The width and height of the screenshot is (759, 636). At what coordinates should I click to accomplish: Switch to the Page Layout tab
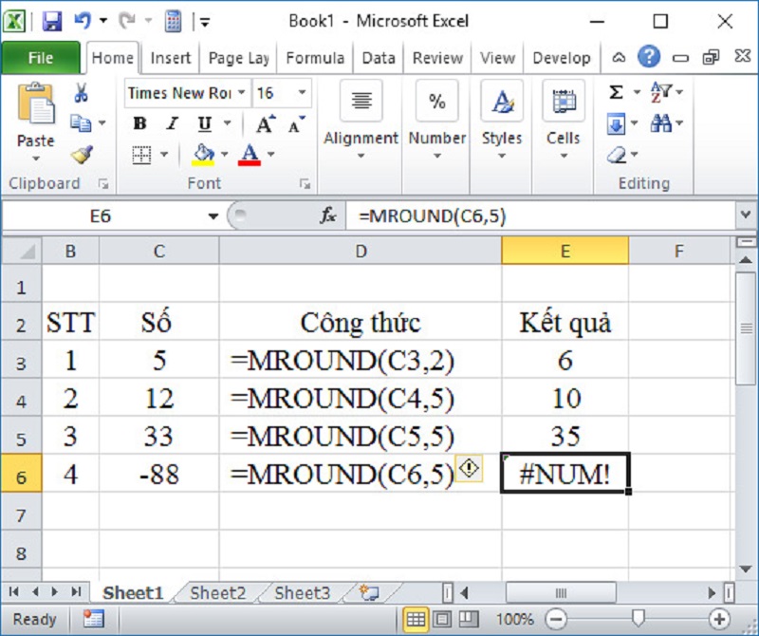[x=239, y=58]
